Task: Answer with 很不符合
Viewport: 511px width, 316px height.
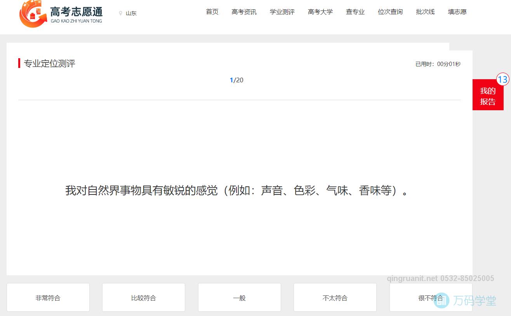Action: (430, 297)
